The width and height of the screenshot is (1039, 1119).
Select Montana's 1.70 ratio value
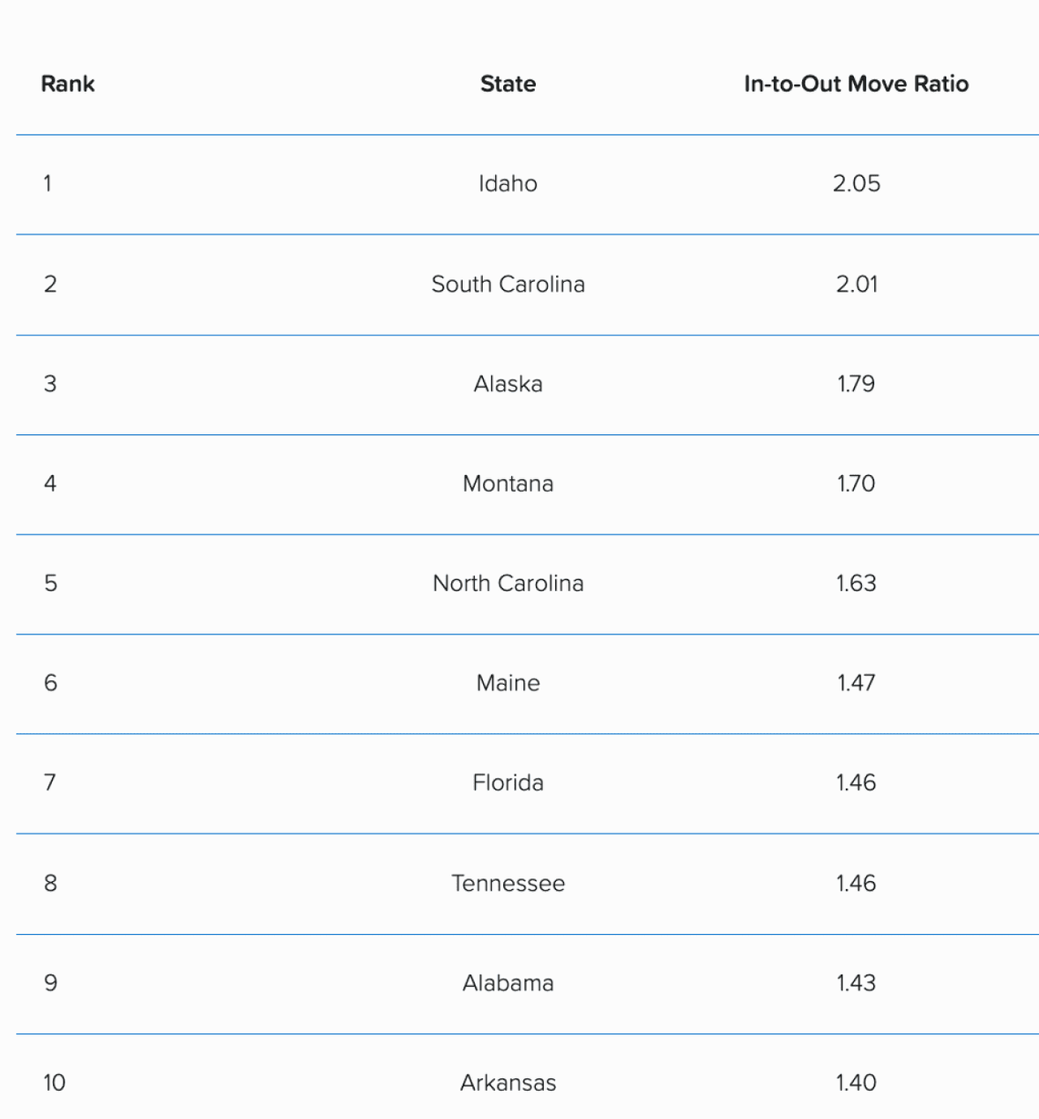click(x=856, y=483)
